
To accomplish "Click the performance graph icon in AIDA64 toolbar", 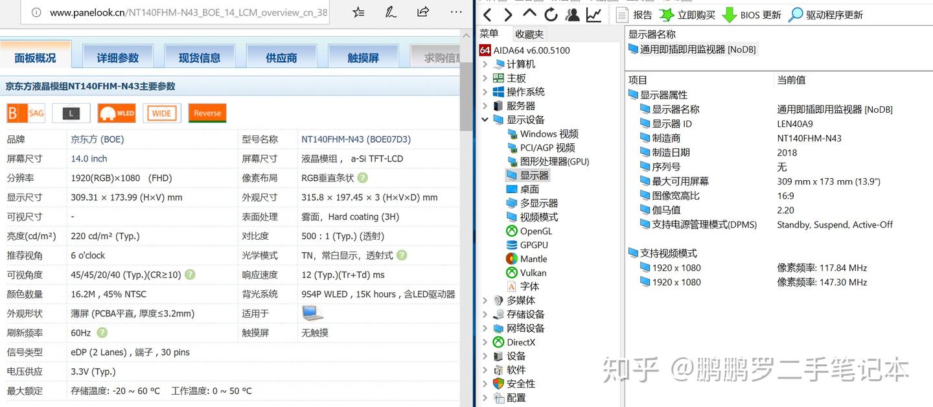I will coord(593,14).
